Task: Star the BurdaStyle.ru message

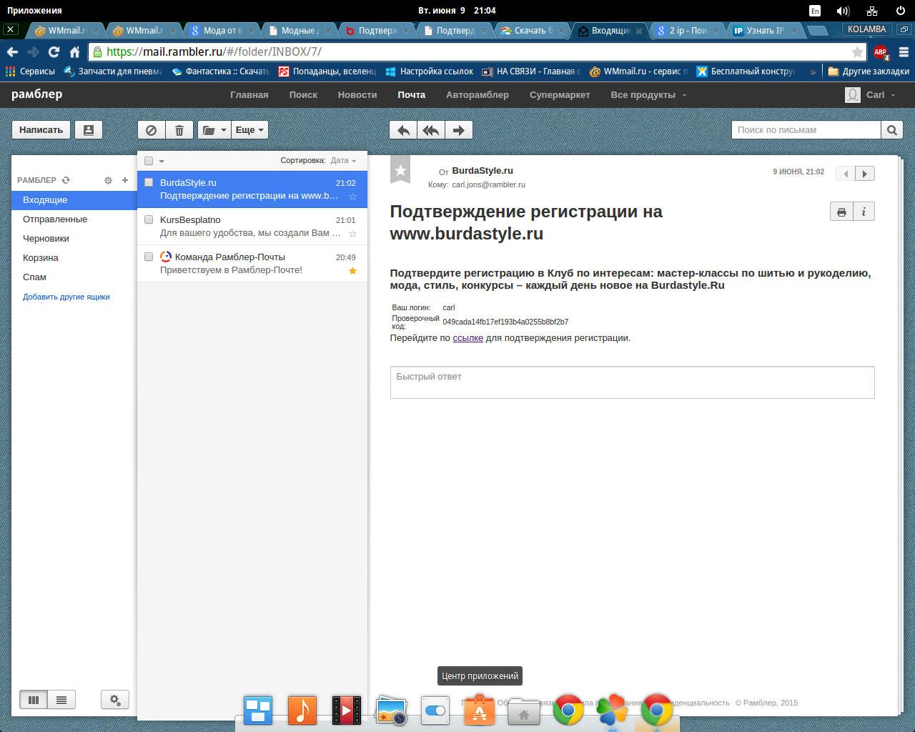Action: click(x=352, y=197)
